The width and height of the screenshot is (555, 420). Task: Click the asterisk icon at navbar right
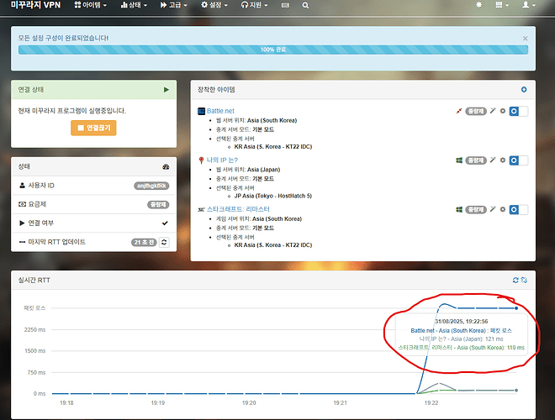tap(479, 5)
